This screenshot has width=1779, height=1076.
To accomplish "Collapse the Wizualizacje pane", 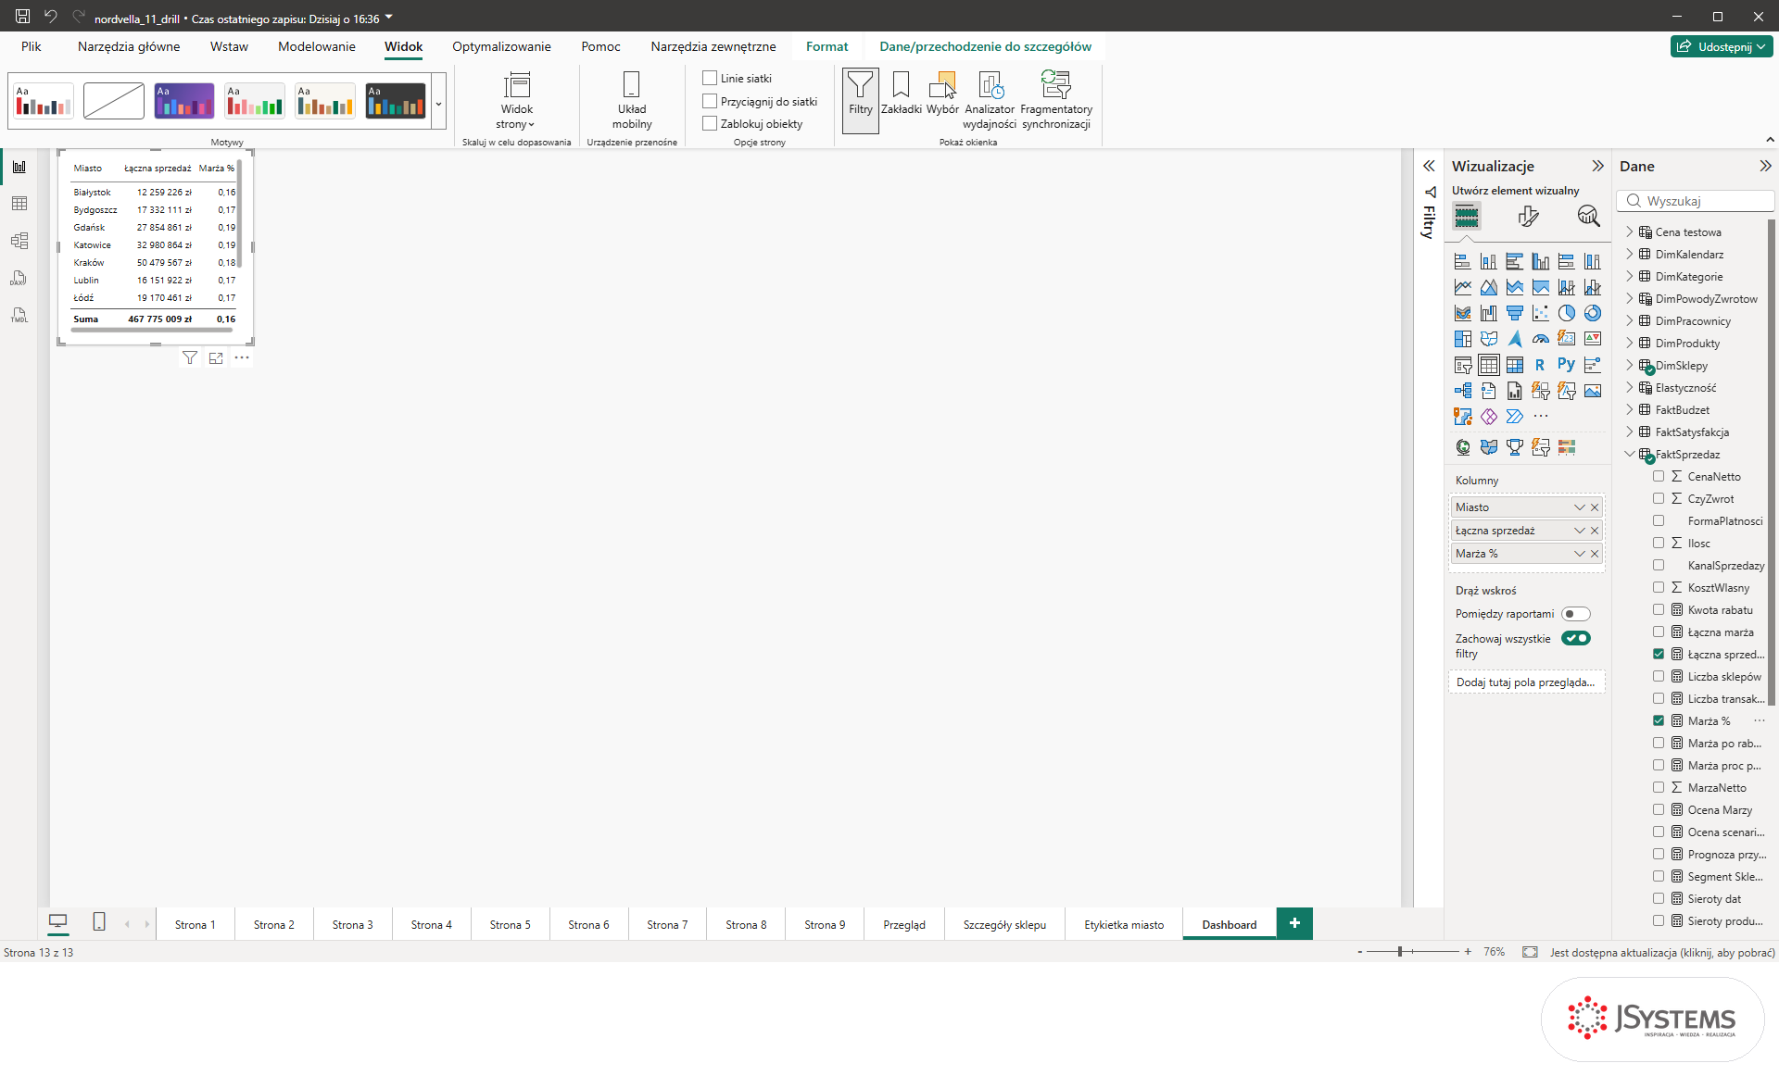I will coord(1597,166).
